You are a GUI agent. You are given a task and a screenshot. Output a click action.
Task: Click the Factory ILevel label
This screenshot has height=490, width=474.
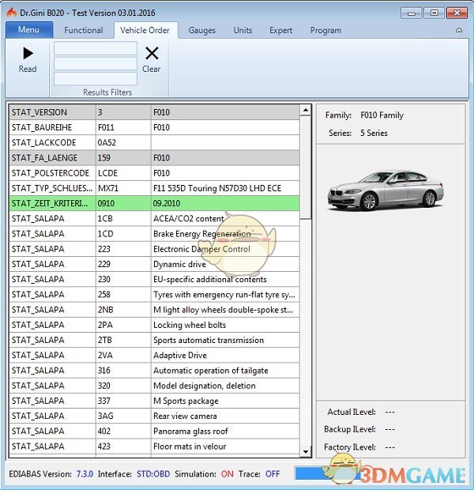pyautogui.click(x=350, y=447)
